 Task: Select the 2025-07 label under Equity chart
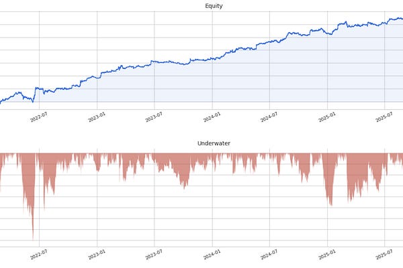click(x=384, y=117)
